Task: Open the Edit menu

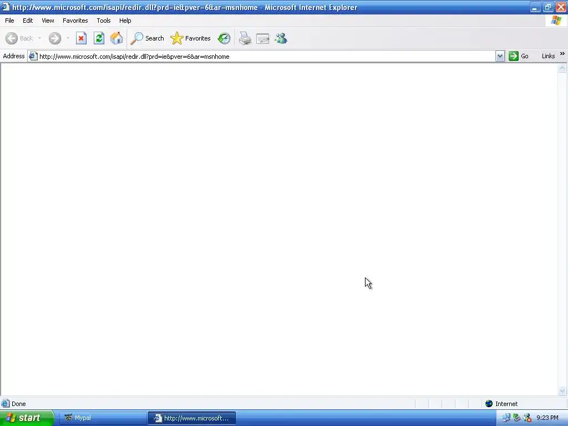Action: pyautogui.click(x=28, y=21)
